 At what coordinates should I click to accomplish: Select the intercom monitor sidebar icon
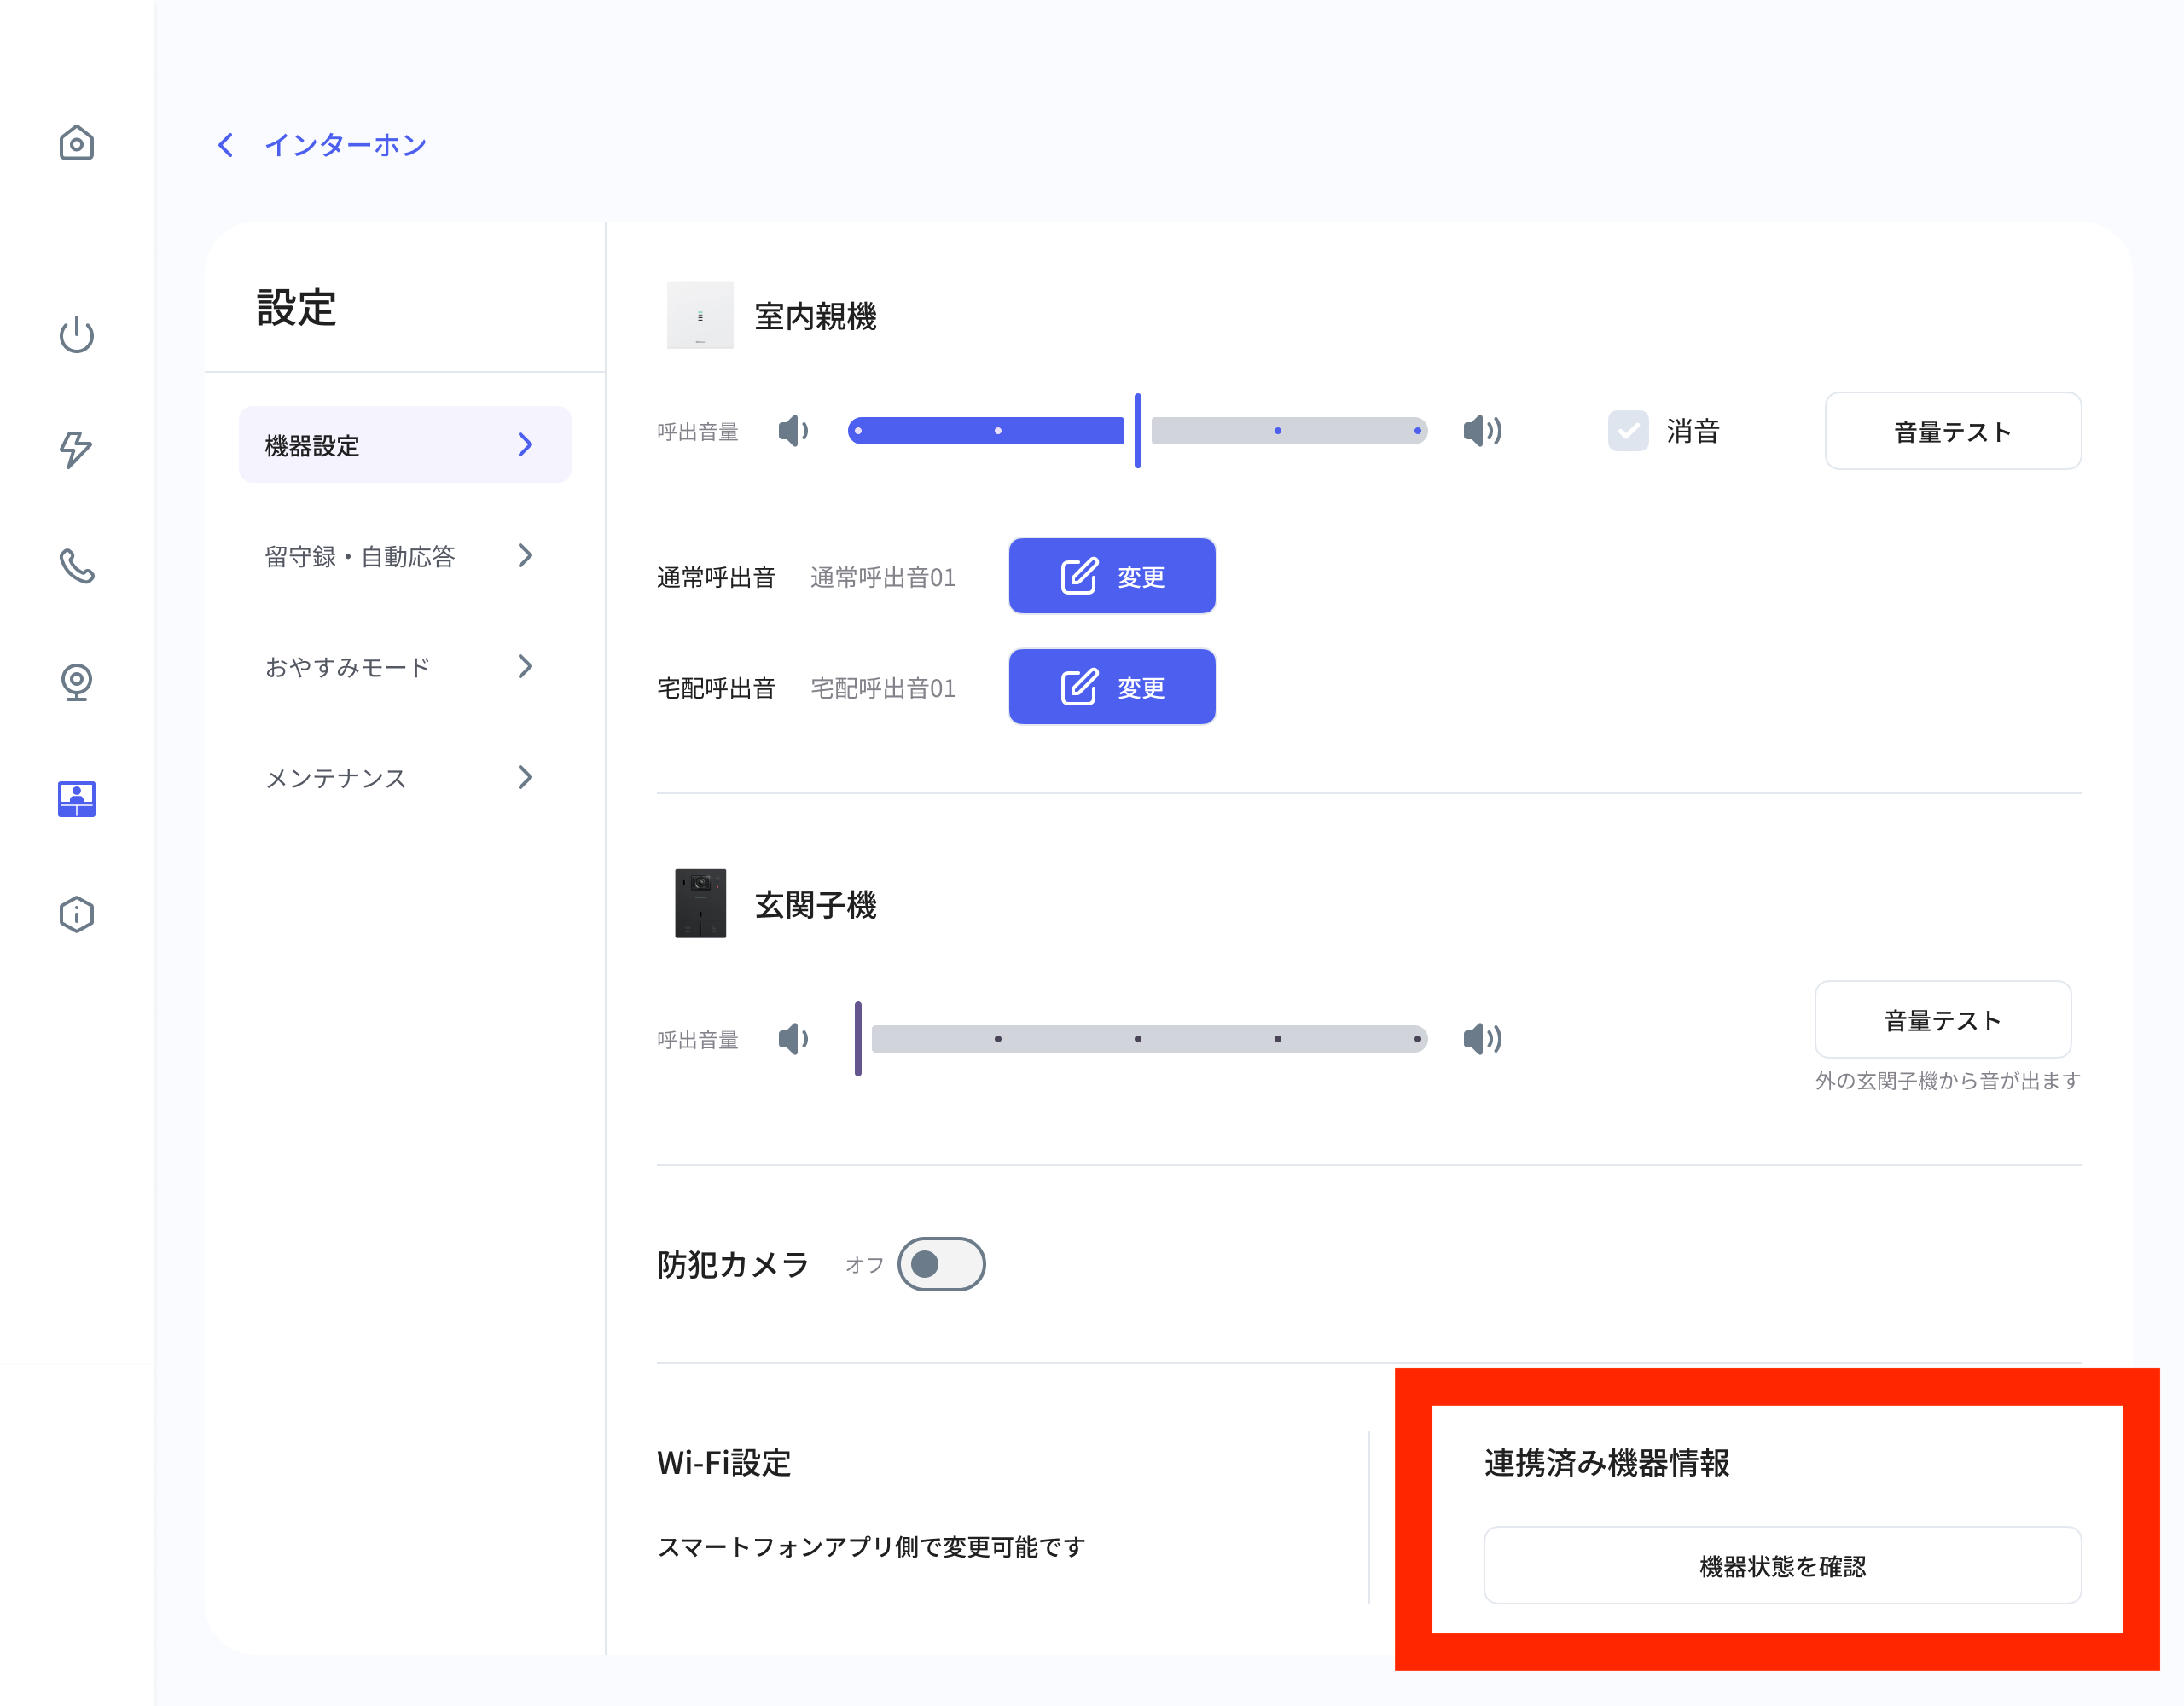tap(76, 798)
